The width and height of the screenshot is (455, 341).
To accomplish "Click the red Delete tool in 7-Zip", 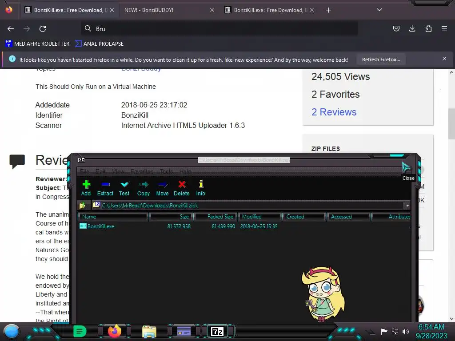I will tap(182, 188).
